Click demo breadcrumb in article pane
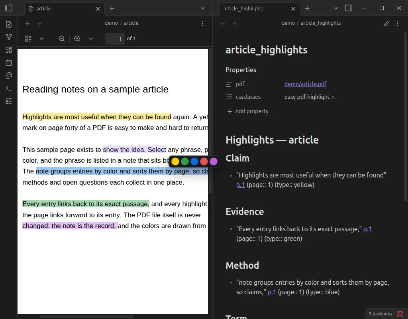This screenshot has height=319, width=408. point(111,23)
